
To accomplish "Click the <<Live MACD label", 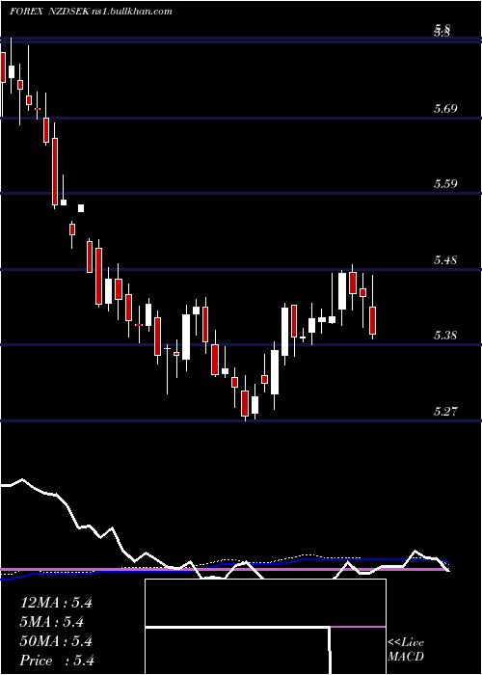I will [x=406, y=650].
